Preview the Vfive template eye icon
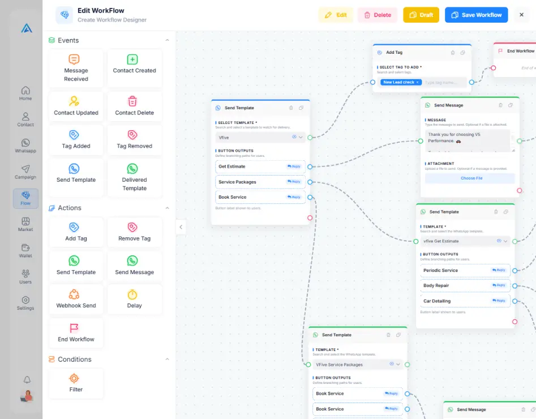Image resolution: width=536 pixels, height=419 pixels. (294, 137)
